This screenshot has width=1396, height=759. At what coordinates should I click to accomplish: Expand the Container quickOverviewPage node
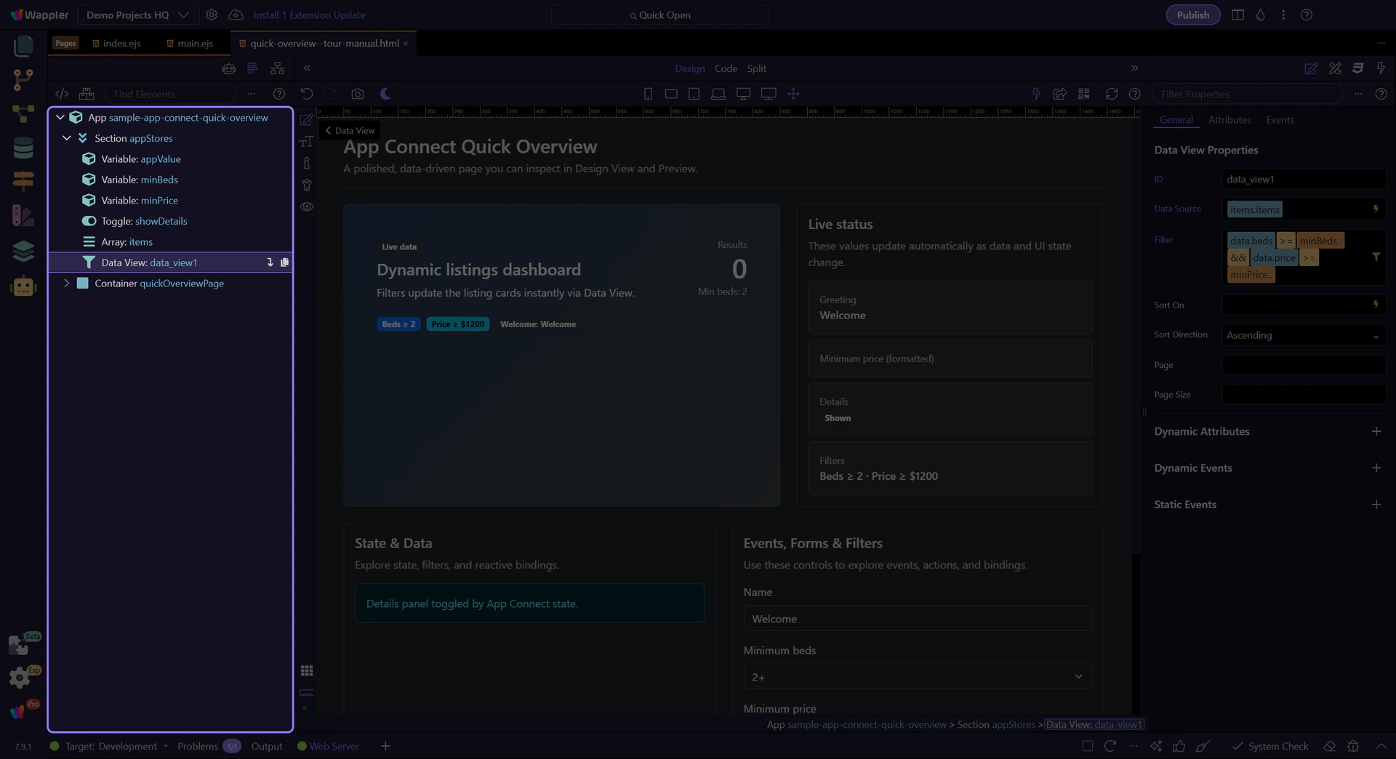(66, 283)
